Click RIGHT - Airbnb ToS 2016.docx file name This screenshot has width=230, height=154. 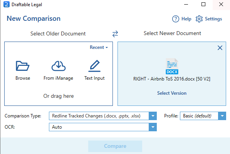(171, 79)
